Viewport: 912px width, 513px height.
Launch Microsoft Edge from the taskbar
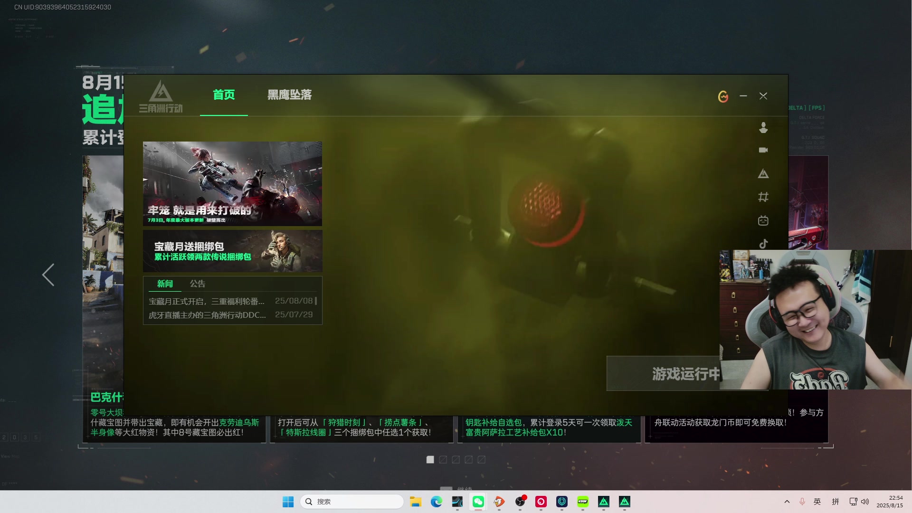point(437,502)
